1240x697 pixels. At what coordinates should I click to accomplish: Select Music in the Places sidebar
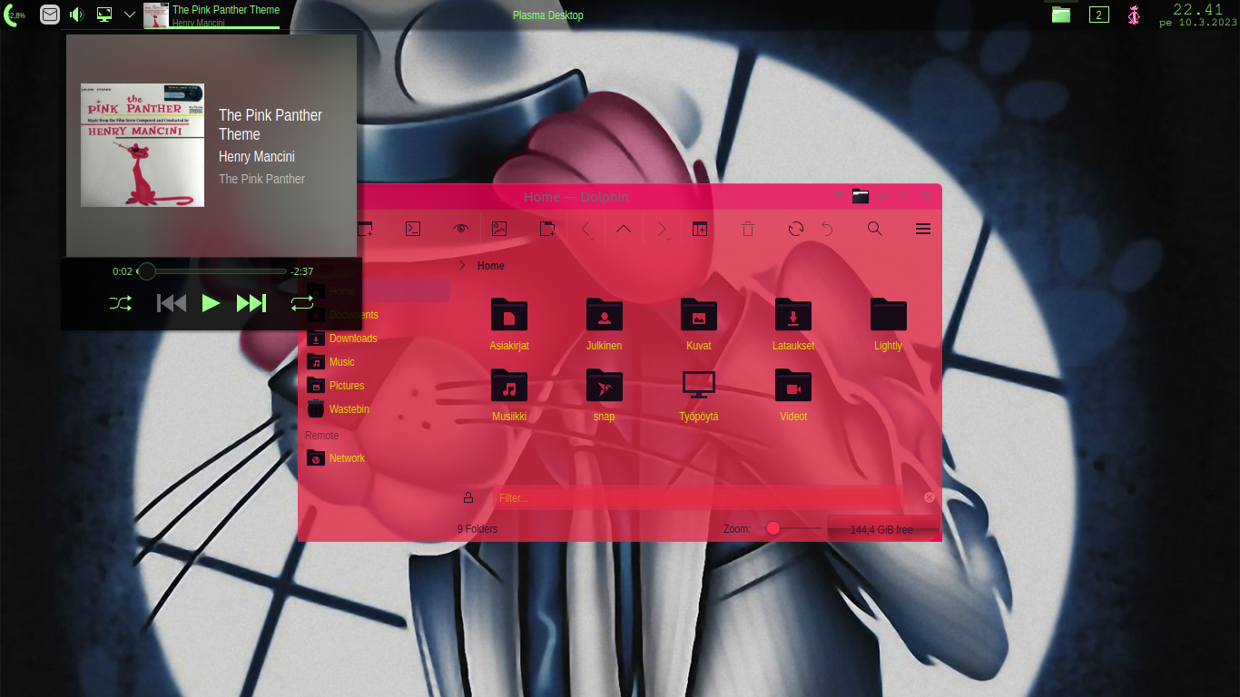(x=377, y=362)
